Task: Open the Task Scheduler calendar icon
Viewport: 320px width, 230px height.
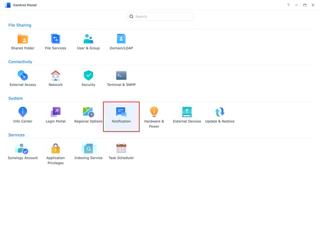Action: (x=121, y=148)
